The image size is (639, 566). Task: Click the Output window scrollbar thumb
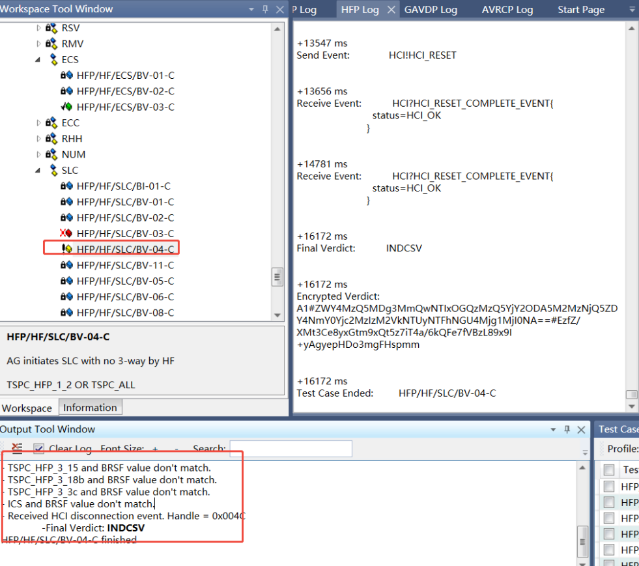[x=582, y=542]
